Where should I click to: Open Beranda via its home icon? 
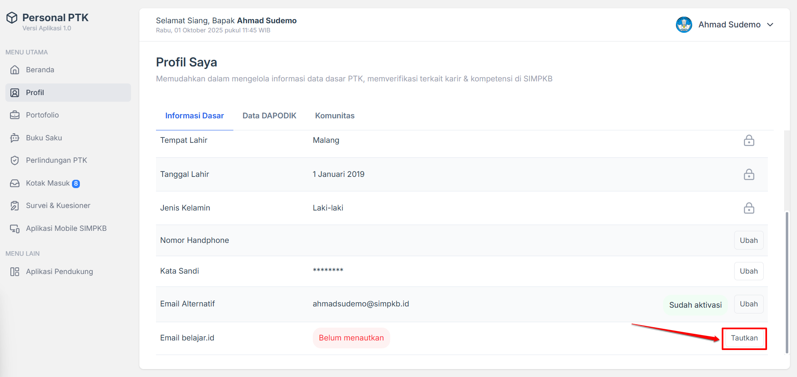pos(15,70)
